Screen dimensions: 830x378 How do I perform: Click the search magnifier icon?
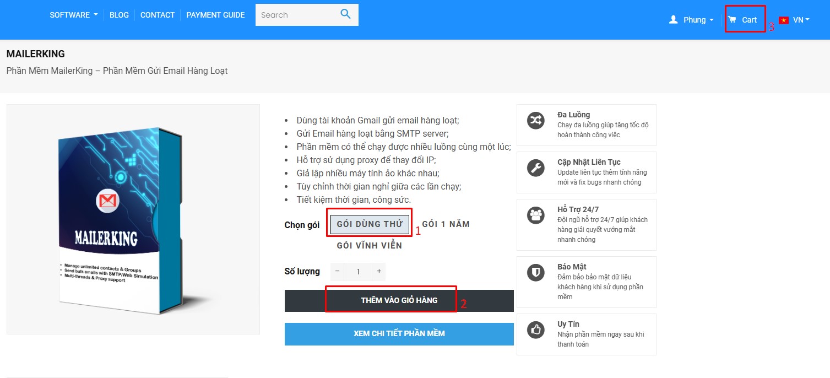(345, 14)
